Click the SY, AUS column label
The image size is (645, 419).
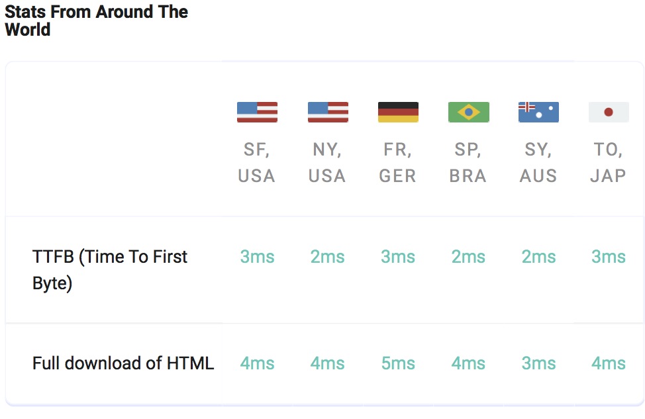pyautogui.click(x=538, y=163)
